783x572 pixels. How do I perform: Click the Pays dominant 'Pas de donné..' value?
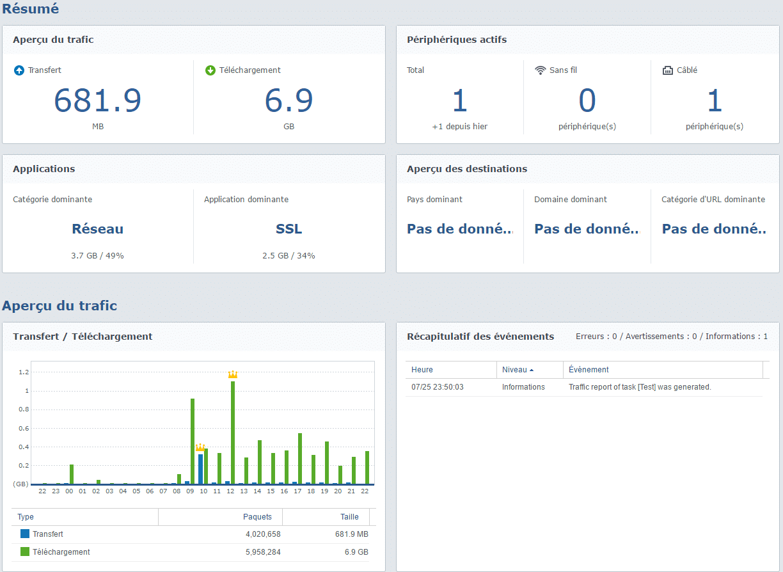pos(460,229)
